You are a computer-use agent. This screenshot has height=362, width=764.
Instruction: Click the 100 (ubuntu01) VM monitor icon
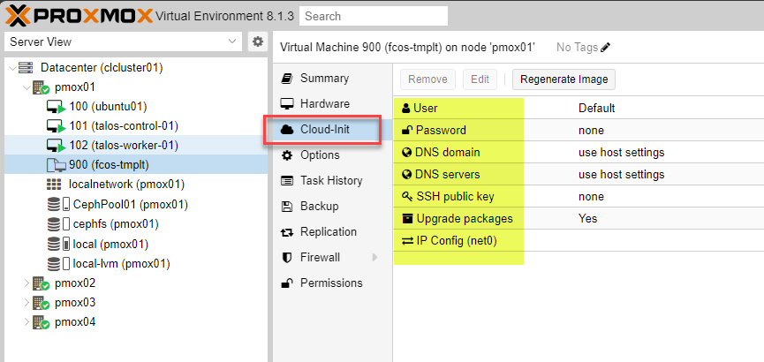coord(55,107)
